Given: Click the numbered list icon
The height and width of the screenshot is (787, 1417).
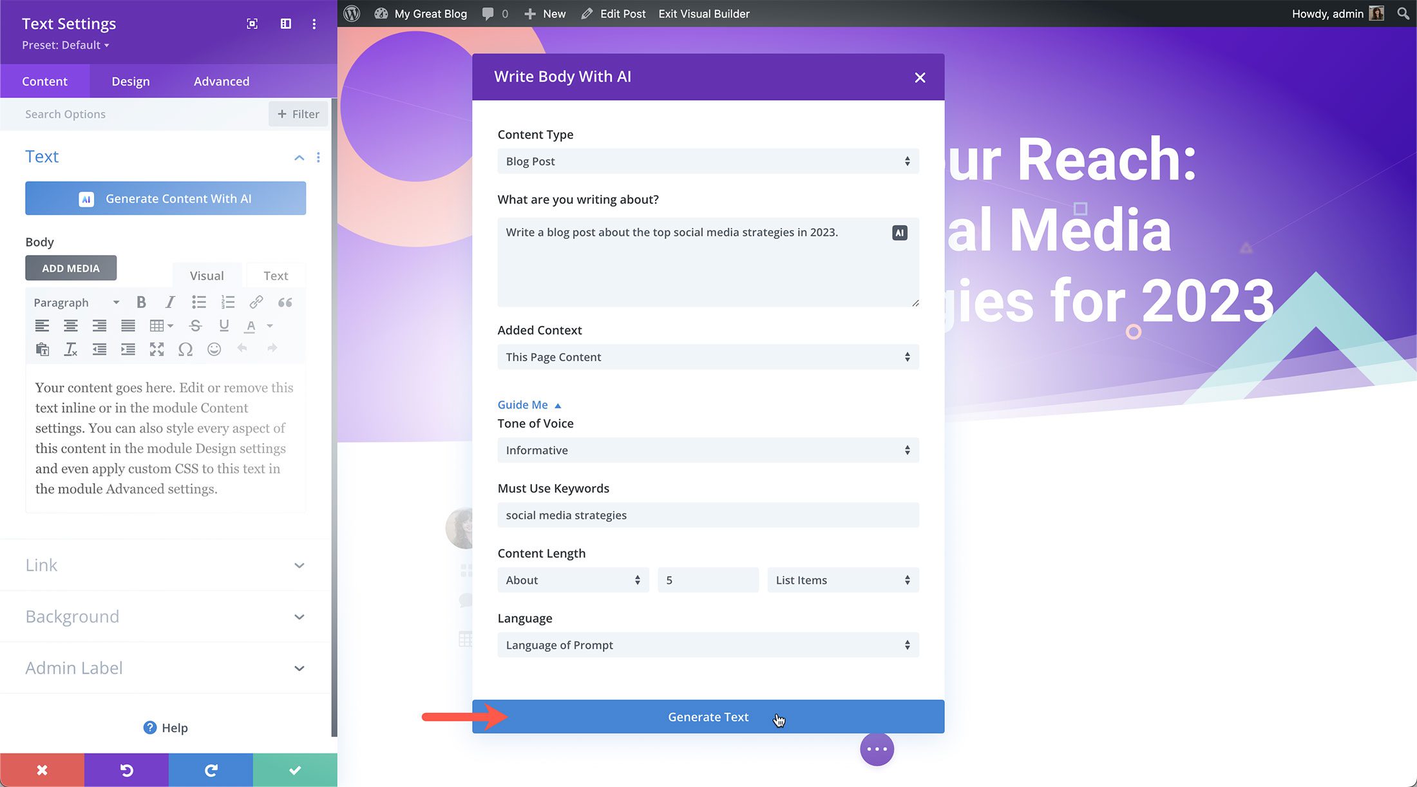Looking at the screenshot, I should pyautogui.click(x=228, y=303).
